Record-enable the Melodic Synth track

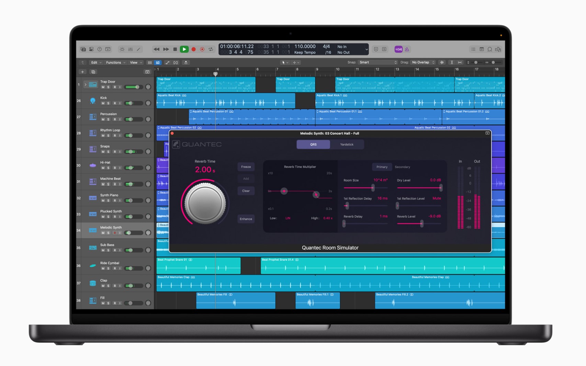coord(115,233)
